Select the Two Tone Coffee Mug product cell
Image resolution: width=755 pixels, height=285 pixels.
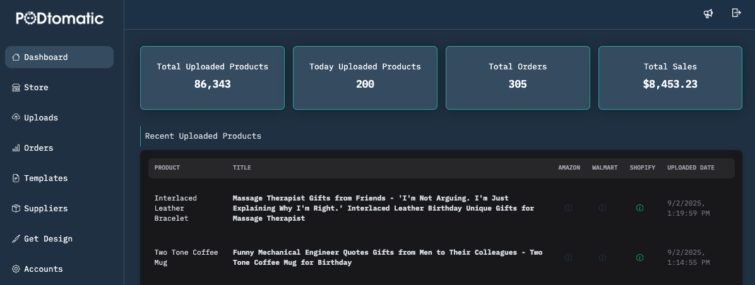(186, 258)
